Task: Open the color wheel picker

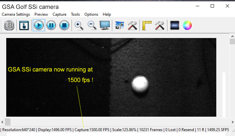Action: [x=187, y=25]
